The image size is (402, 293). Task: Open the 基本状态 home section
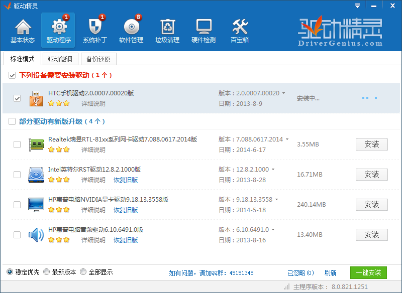(23, 31)
